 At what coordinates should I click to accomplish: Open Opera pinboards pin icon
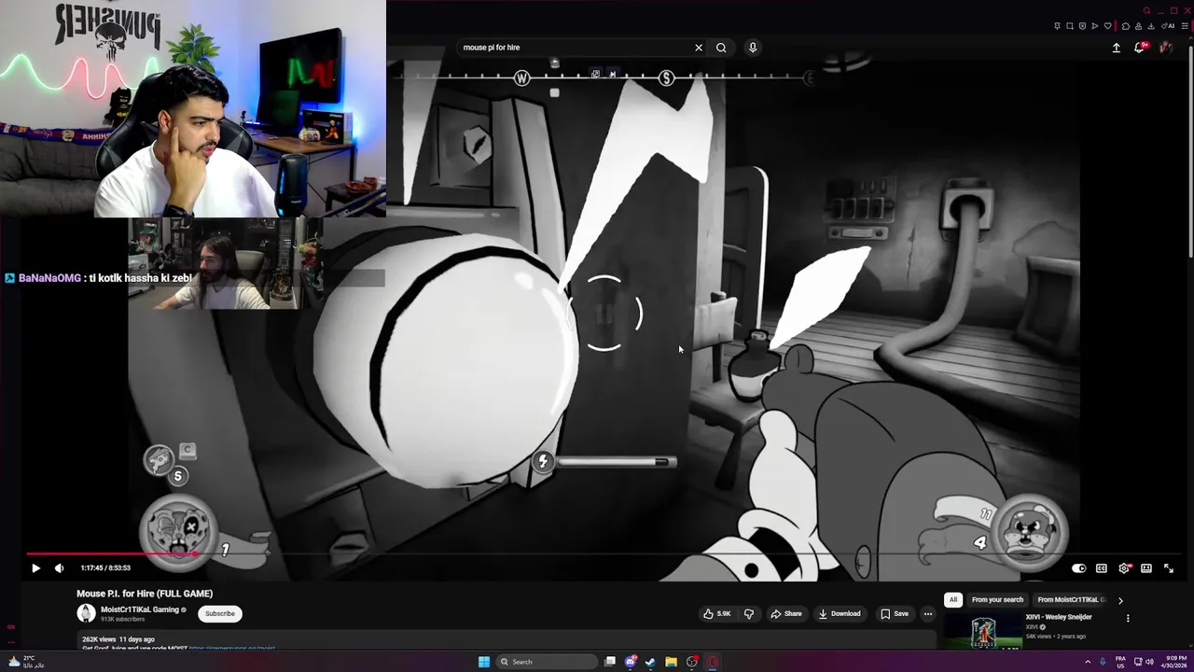tap(1057, 26)
